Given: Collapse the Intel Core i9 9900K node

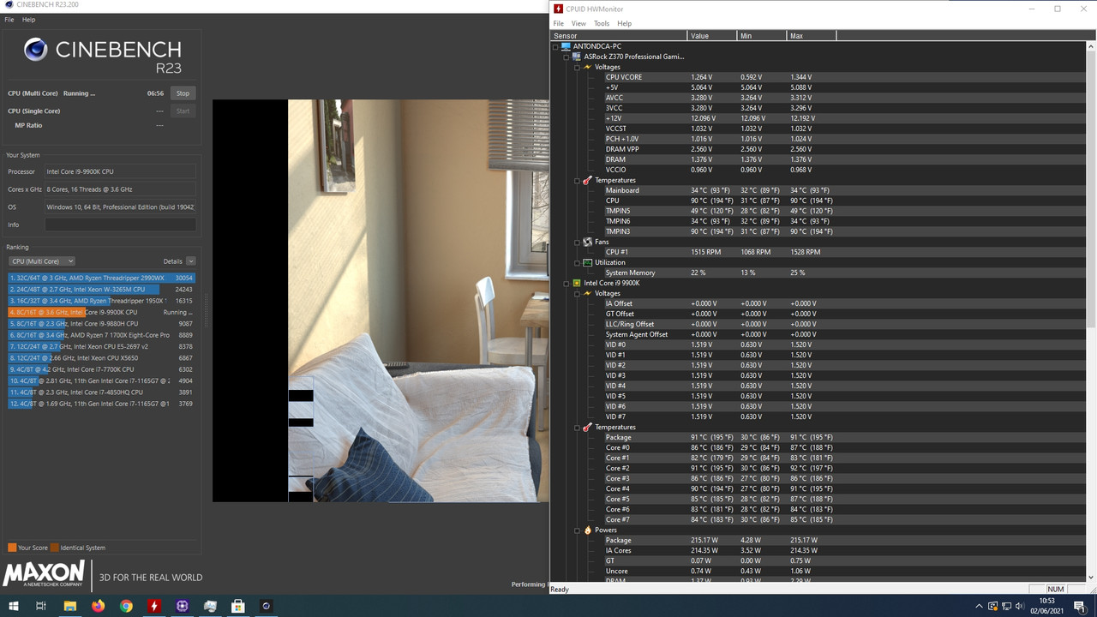Looking at the screenshot, I should [566, 283].
